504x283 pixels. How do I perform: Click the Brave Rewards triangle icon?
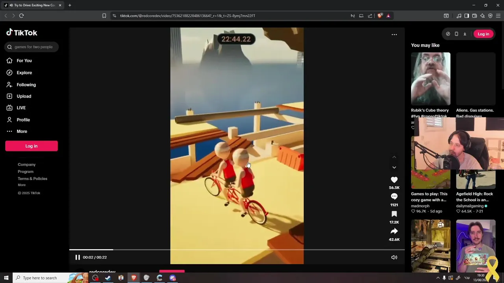click(x=388, y=16)
